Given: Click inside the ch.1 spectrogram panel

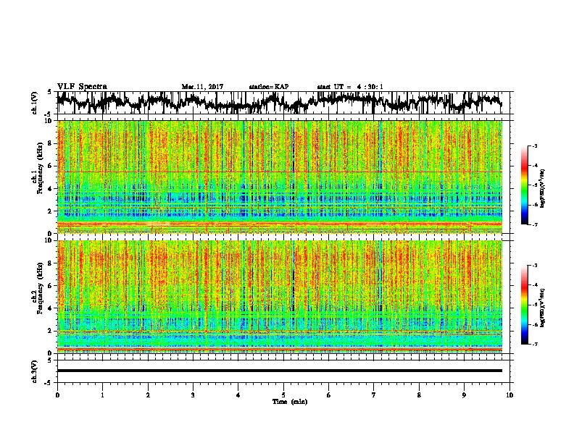Looking at the screenshot, I should pos(279,177).
